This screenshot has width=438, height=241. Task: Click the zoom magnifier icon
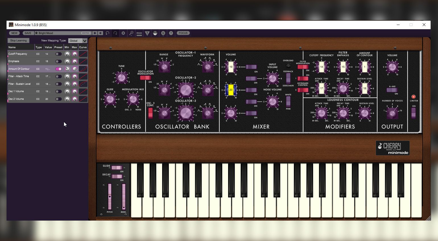(x=131, y=33)
